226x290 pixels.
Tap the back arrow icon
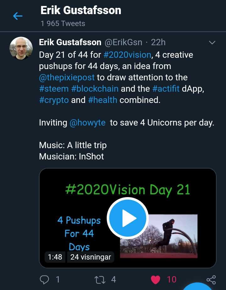pyautogui.click(x=18, y=16)
